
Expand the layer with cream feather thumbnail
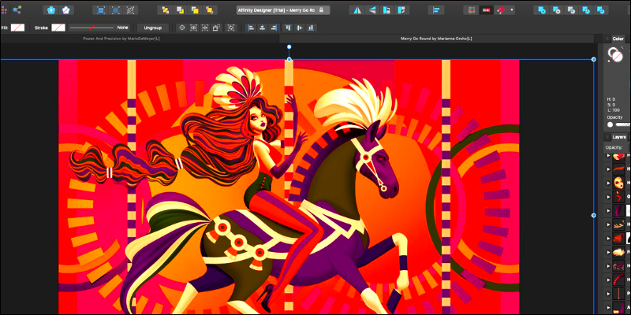(608, 253)
